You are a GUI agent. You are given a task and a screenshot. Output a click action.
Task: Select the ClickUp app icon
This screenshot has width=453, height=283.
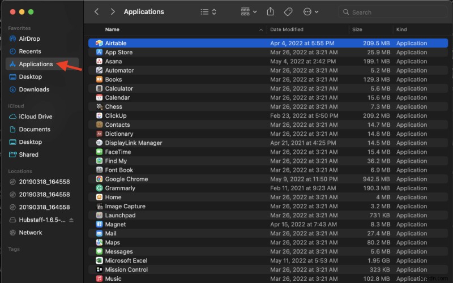tap(99, 115)
